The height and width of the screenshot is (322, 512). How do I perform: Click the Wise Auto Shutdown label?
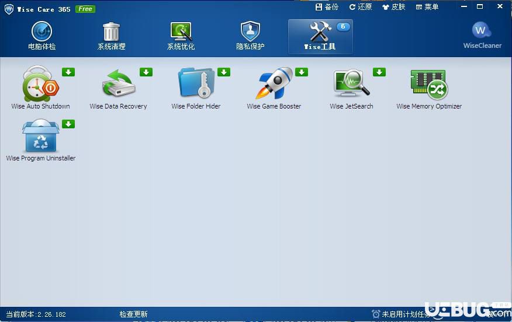click(x=40, y=106)
